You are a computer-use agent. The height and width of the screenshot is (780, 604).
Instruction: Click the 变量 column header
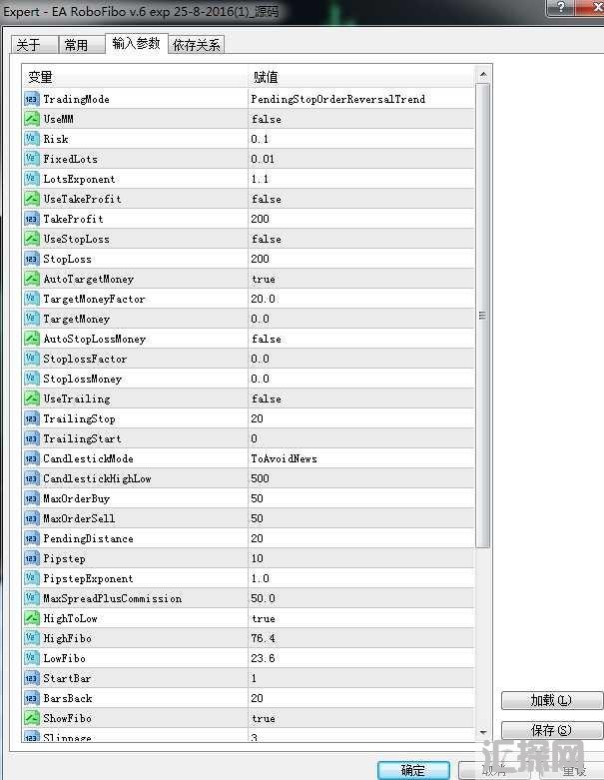[135, 77]
